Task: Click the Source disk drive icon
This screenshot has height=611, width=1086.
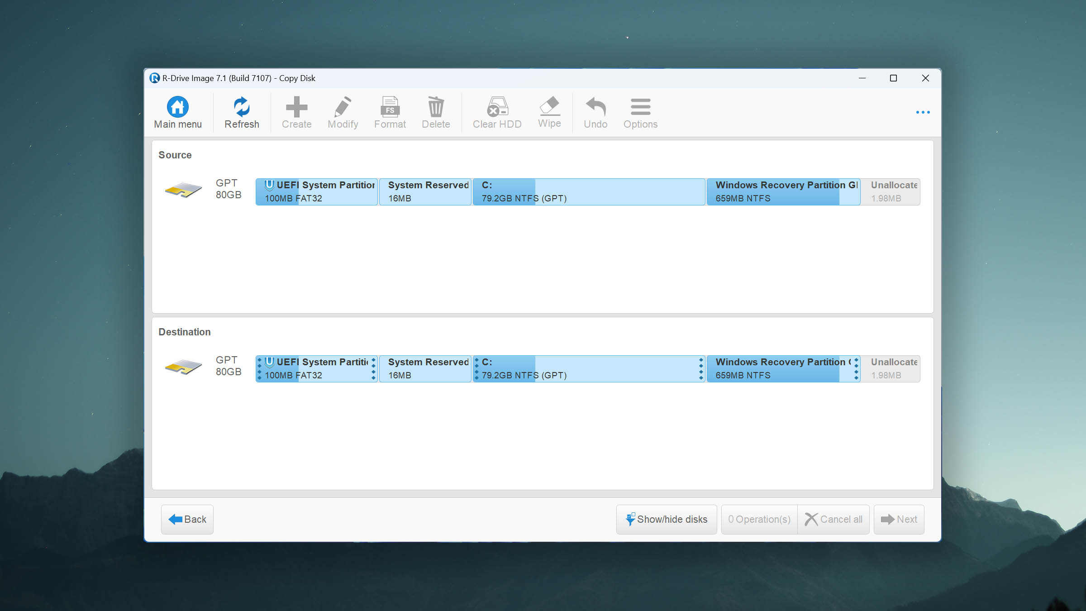Action: (183, 190)
